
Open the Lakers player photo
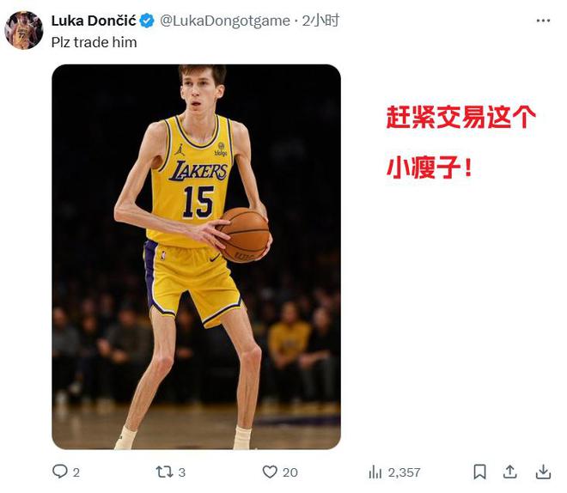coord(197,257)
